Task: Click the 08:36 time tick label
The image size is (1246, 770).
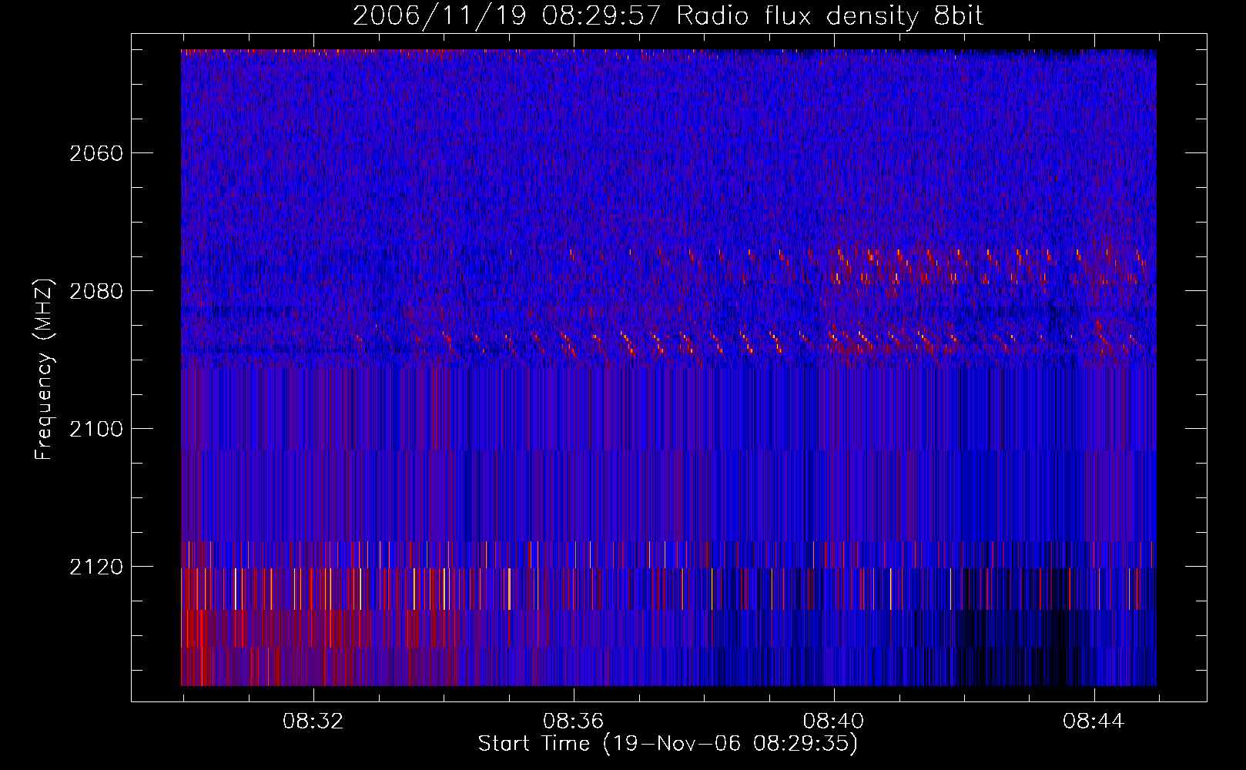Action: coord(573,721)
